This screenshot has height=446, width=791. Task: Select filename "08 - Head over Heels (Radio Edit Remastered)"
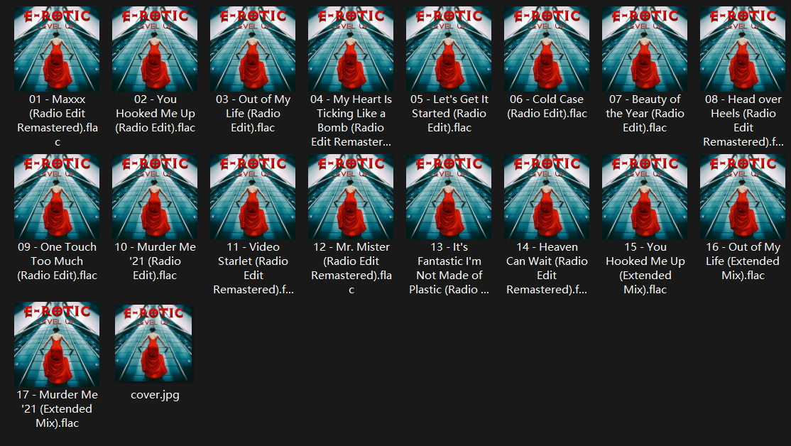(743, 121)
